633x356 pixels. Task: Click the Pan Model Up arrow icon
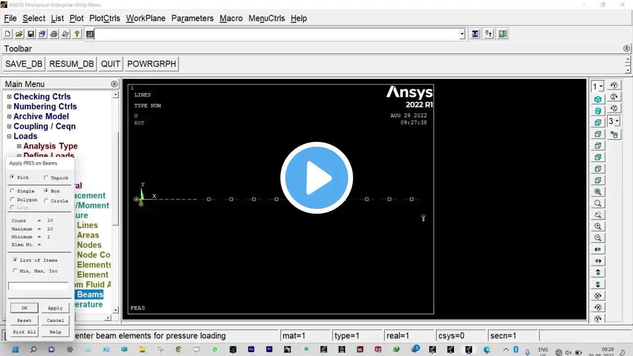[598, 272]
